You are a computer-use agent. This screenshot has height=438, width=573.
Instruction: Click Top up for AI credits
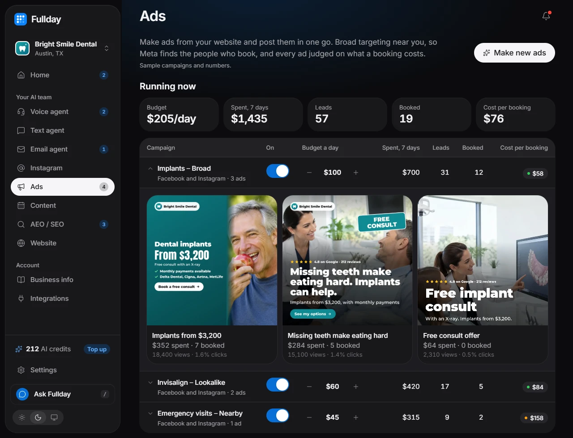coord(97,349)
